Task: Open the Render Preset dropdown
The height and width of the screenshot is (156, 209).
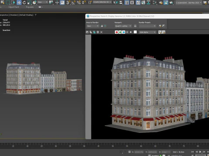Action: tap(147, 26)
